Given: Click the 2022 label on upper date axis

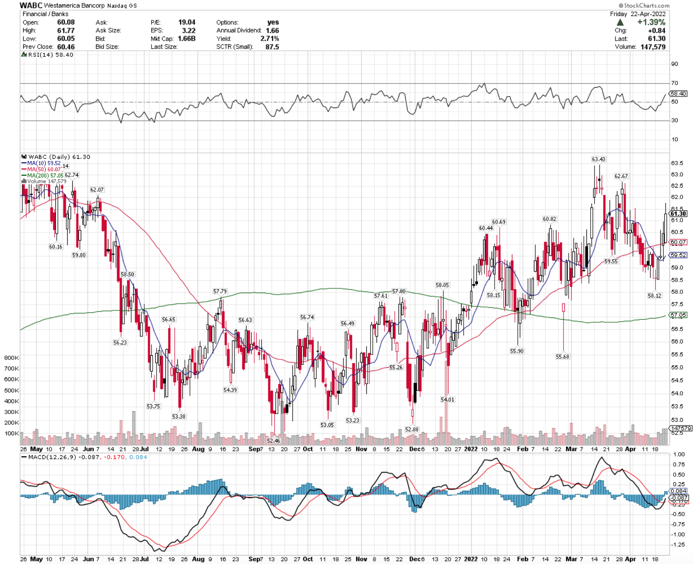Looking at the screenshot, I should tap(470, 449).
